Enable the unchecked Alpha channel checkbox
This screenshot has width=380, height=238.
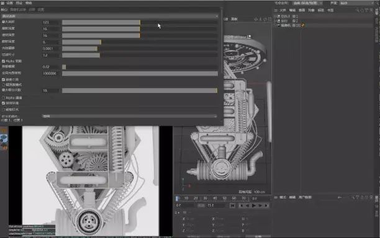pos(3,98)
